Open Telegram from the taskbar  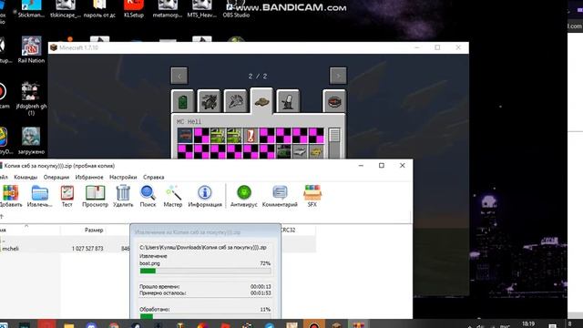coord(270,325)
